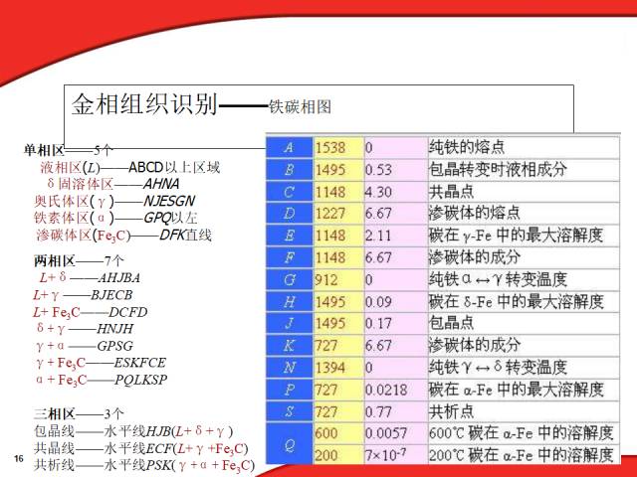Select the 共析点 description cell
This screenshot has width=637, height=477.
coord(524,412)
